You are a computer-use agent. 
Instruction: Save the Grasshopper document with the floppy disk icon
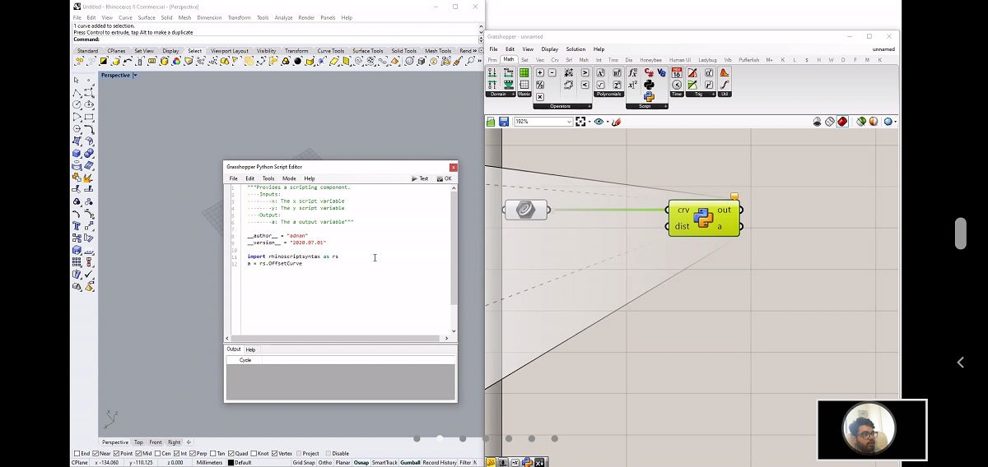click(503, 122)
